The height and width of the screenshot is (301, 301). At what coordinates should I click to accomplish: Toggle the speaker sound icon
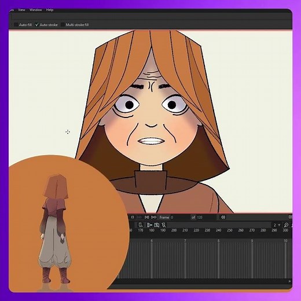(223, 217)
